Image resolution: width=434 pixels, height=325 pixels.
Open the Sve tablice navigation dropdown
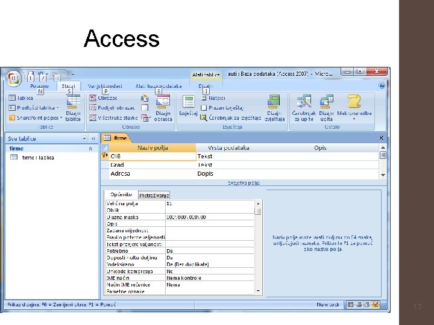click(x=84, y=138)
